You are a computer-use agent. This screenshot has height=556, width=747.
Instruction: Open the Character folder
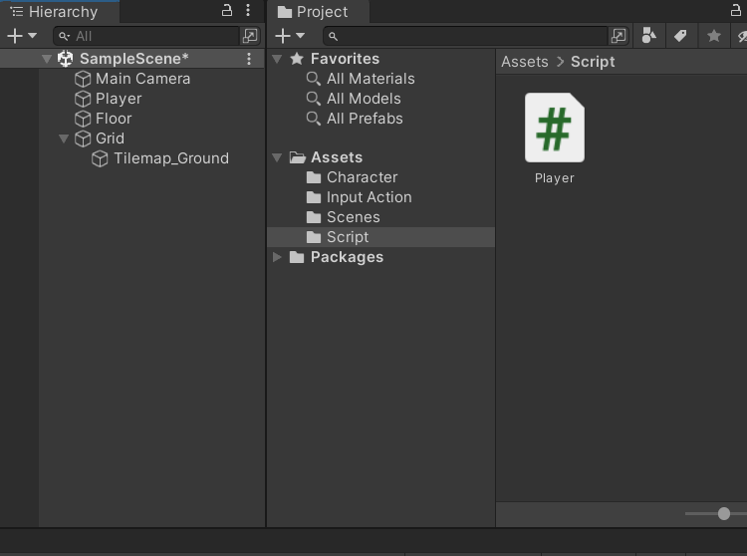[x=362, y=177]
